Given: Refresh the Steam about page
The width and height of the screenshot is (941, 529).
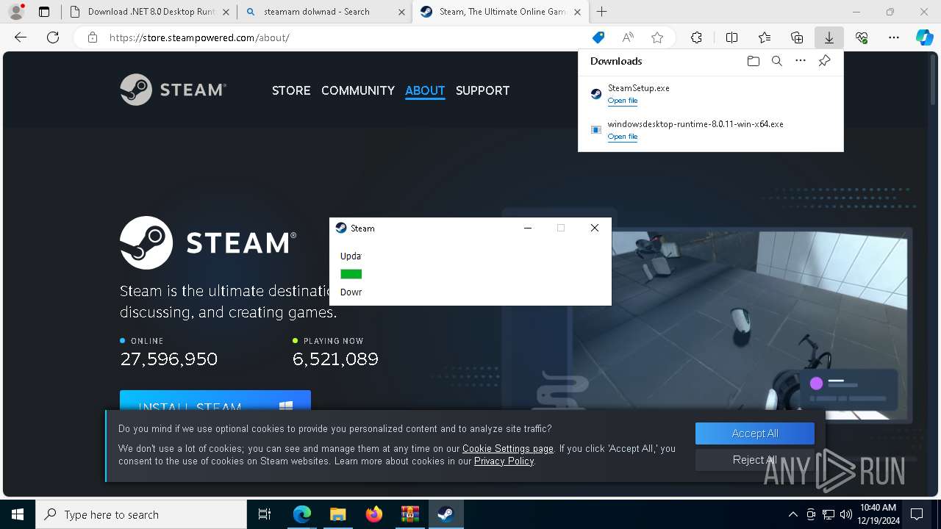Looking at the screenshot, I should pyautogui.click(x=53, y=37).
